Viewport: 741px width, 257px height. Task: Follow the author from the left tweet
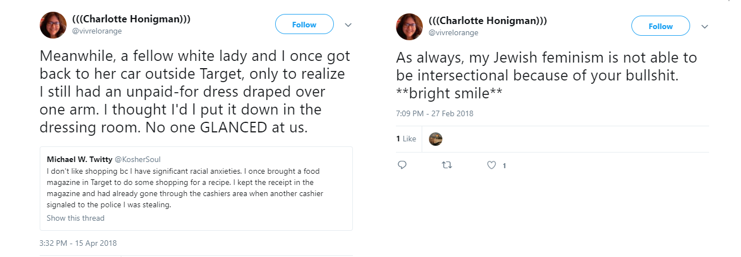pos(304,25)
